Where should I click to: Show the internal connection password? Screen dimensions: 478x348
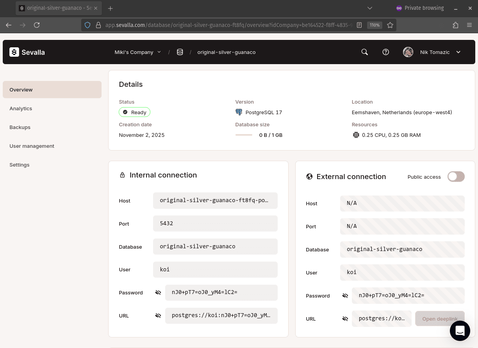point(158,292)
